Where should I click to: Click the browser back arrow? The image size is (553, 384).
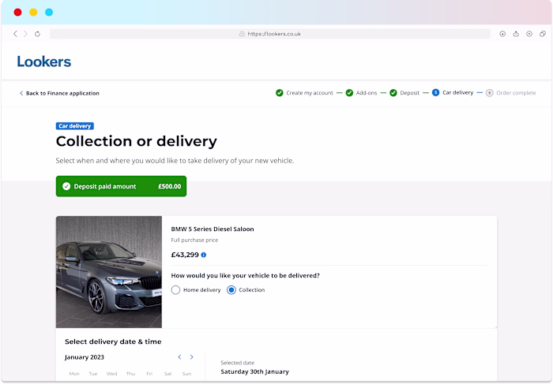15,34
